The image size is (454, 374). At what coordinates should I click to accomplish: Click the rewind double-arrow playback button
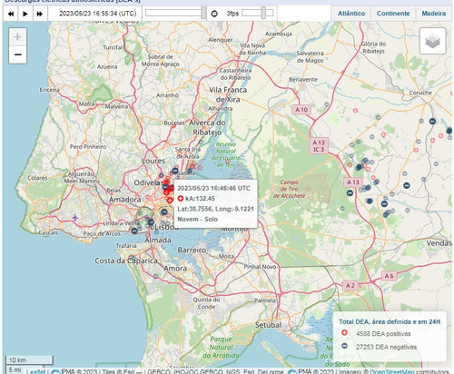click(x=11, y=14)
